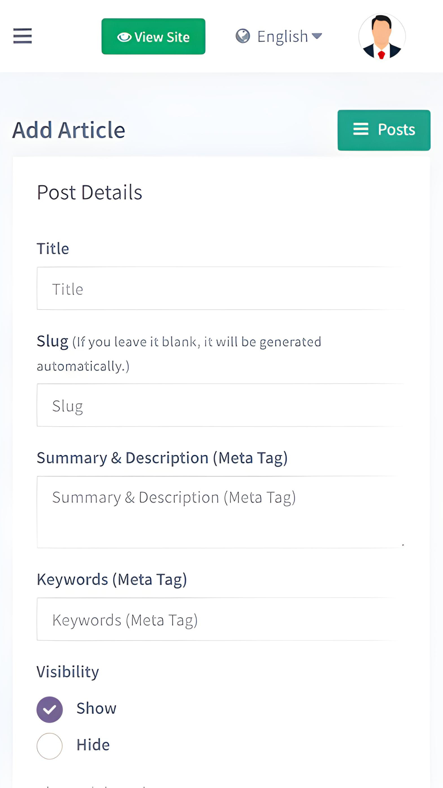Viewport: 443px width, 788px height.
Task: Click into Summary & Description textarea
Action: tap(220, 512)
